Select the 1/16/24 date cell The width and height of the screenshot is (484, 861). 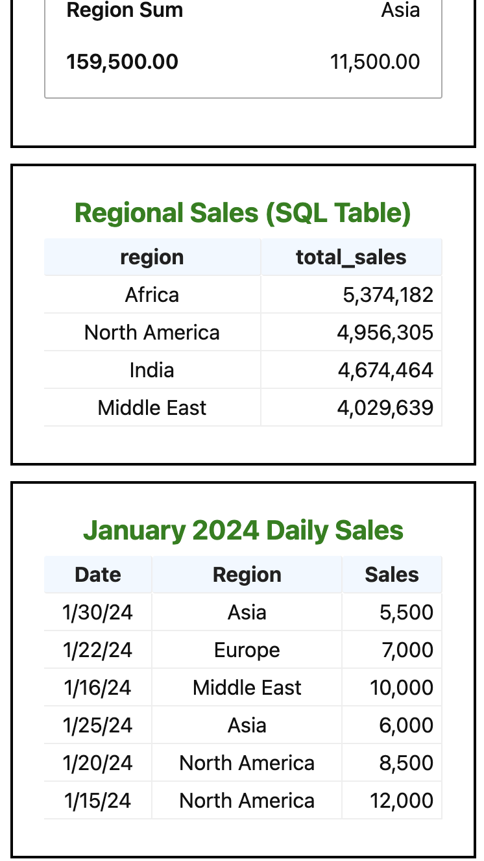click(x=98, y=688)
